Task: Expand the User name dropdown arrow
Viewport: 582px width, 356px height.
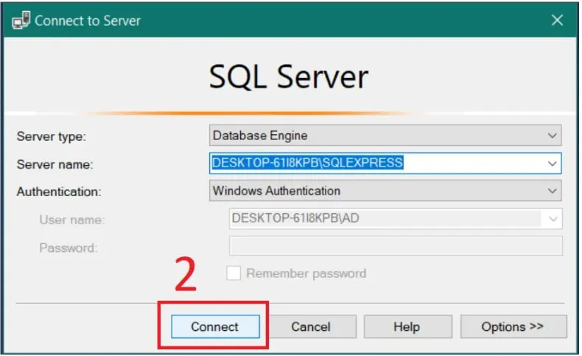Action: (553, 219)
